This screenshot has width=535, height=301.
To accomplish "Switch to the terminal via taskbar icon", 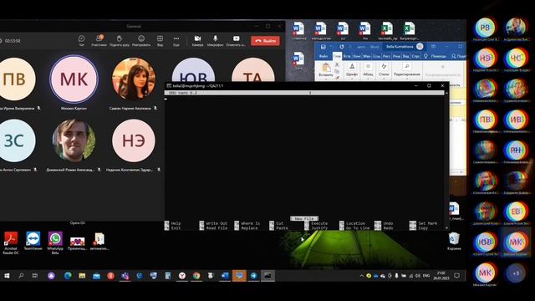I will 267,275.
